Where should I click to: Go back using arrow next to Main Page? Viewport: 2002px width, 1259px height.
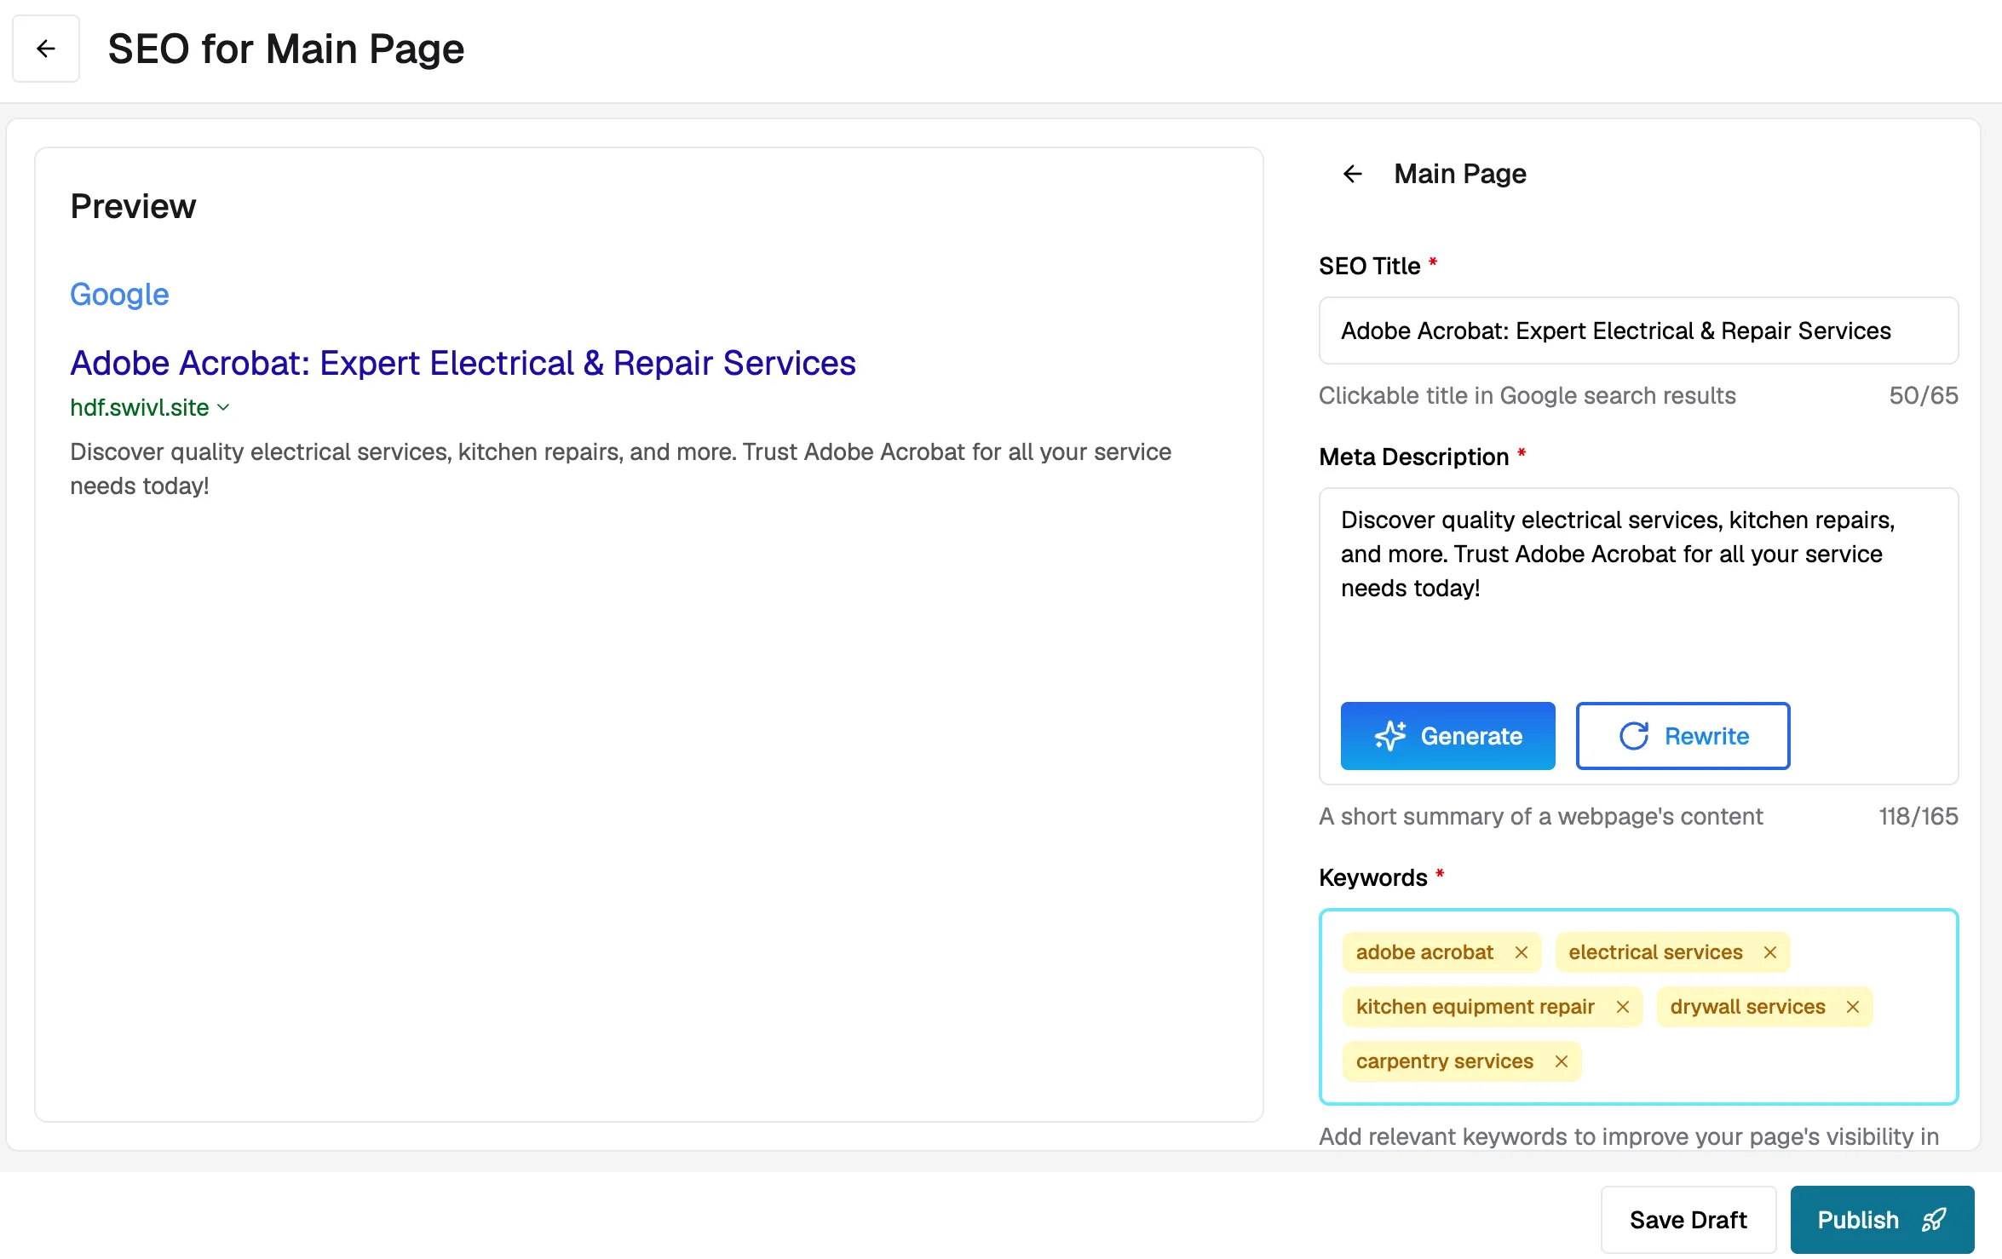pos(1352,174)
